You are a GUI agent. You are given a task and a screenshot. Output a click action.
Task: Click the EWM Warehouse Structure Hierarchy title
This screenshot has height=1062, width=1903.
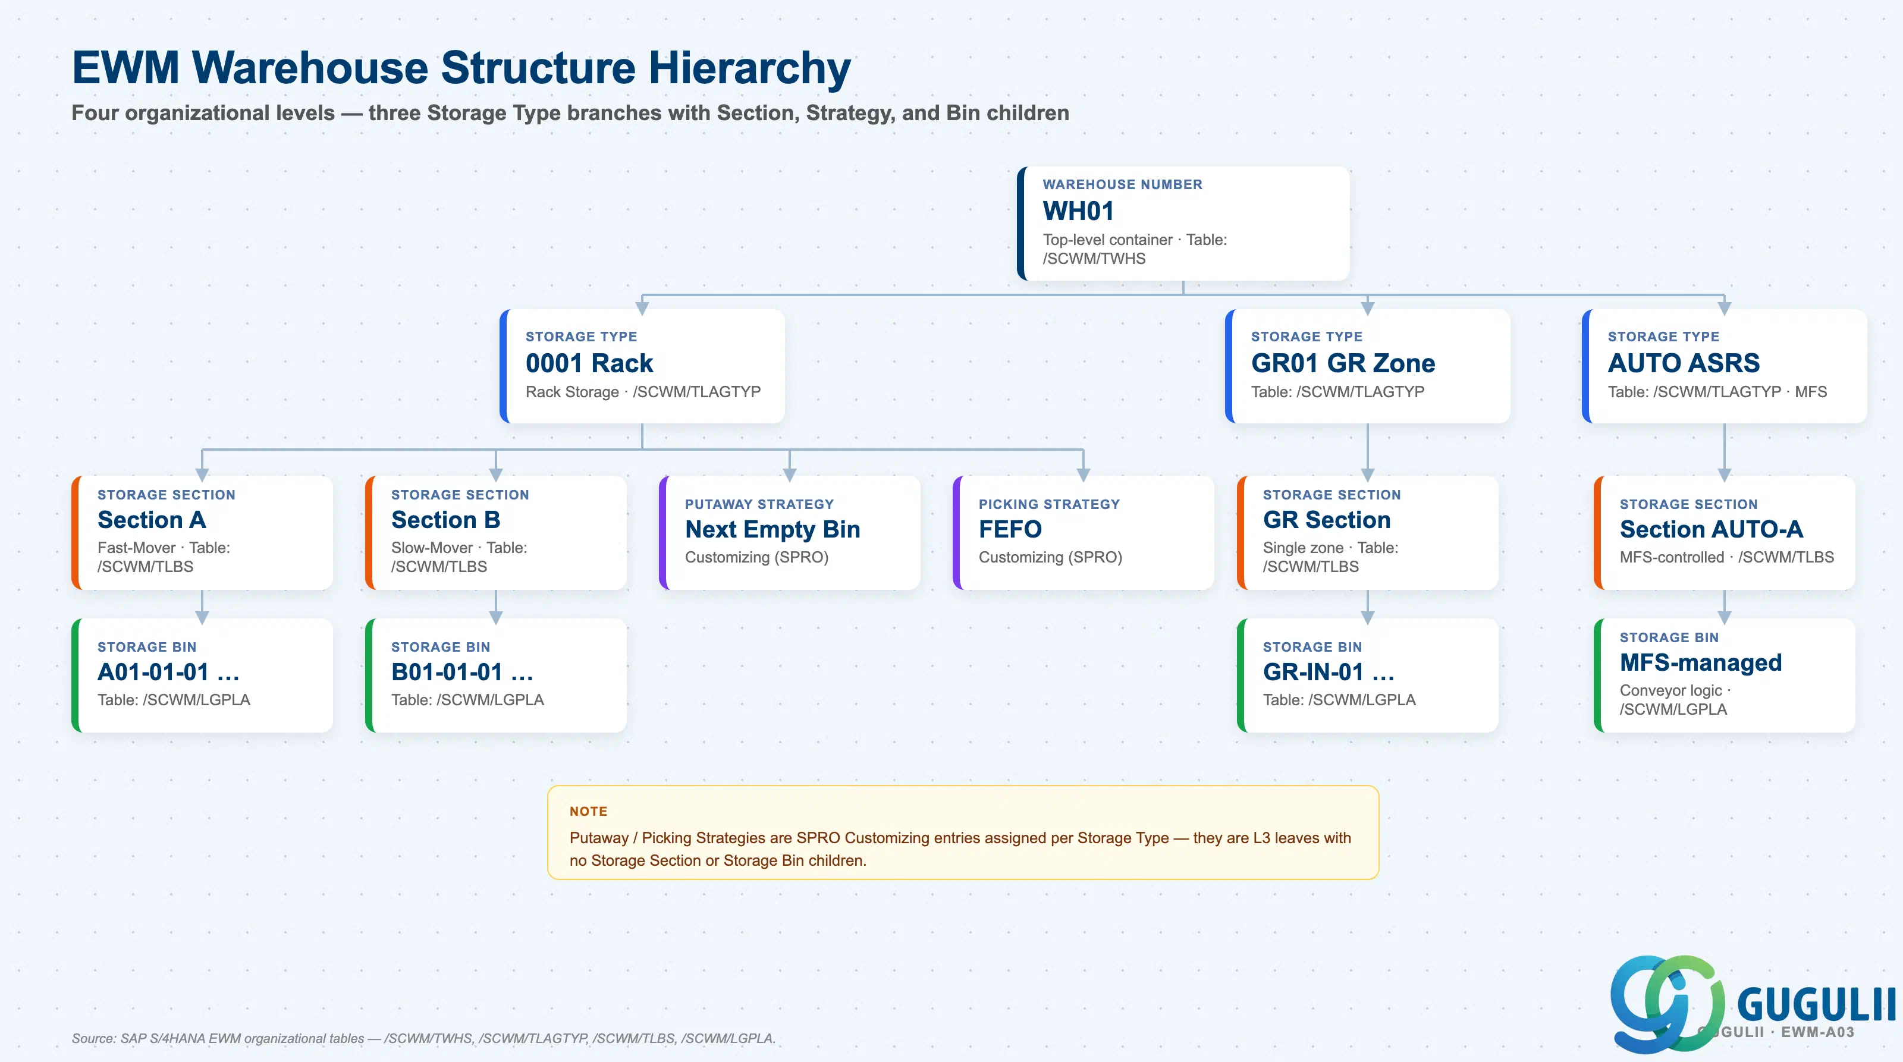[461, 68]
